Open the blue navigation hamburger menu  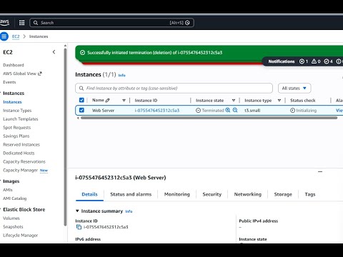click(4, 36)
